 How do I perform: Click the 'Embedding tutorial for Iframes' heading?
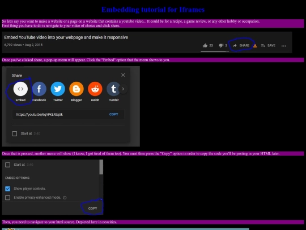(x=153, y=10)
